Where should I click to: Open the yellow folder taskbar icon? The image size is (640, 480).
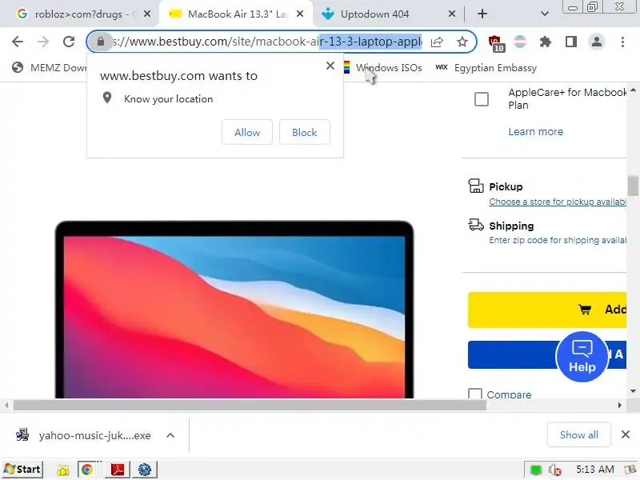click(x=63, y=470)
